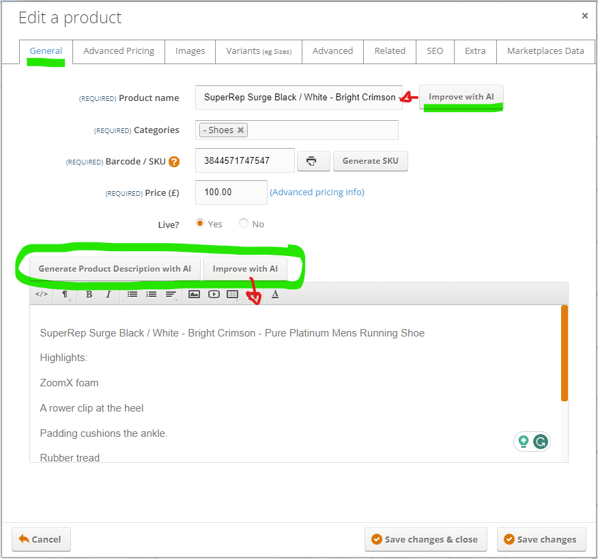This screenshot has width=598, height=559.
Task: Generate Product Description with AI
Action: click(115, 269)
